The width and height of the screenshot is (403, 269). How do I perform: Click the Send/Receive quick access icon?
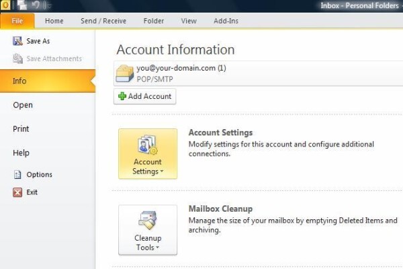click(x=22, y=5)
